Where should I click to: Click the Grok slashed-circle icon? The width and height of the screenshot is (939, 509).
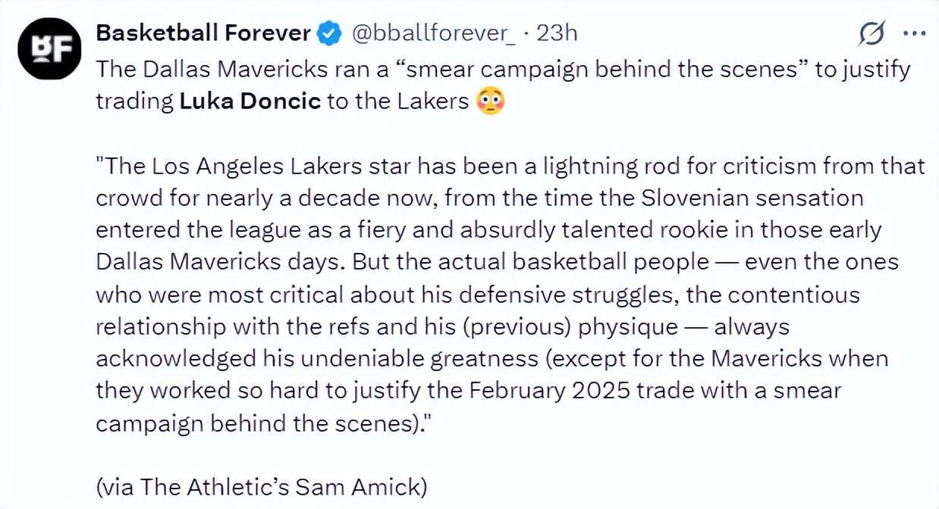coord(872,34)
